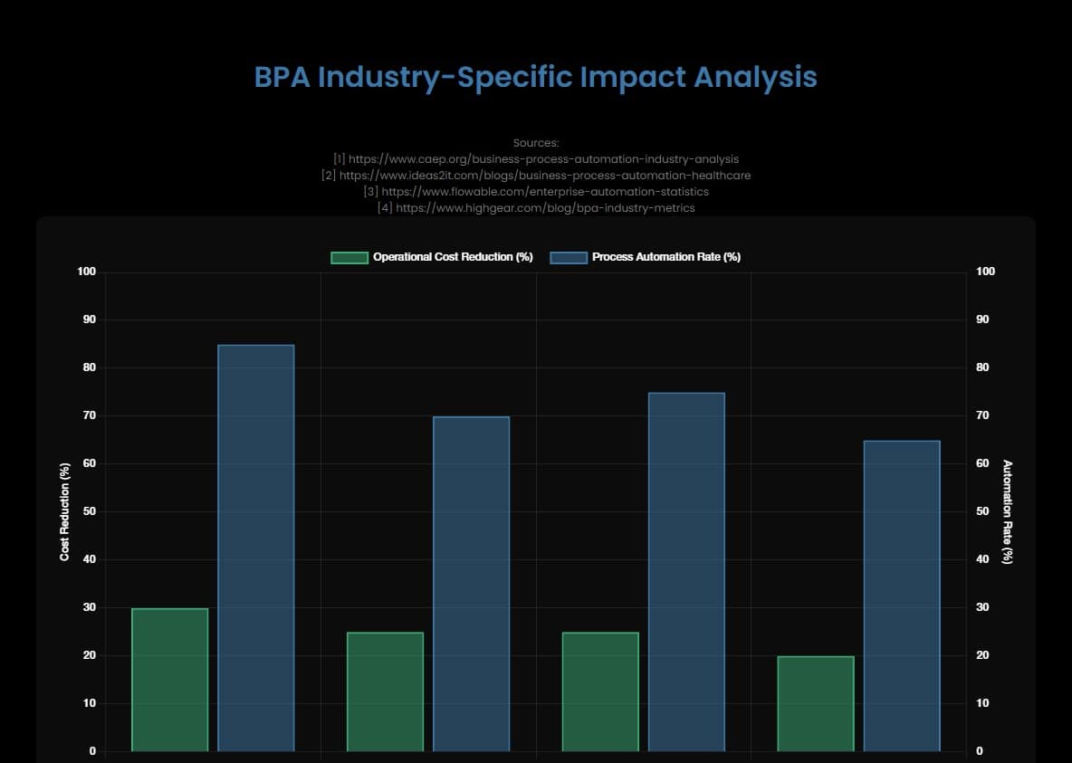Click the Cost Reduction (%) axis label
The width and height of the screenshot is (1072, 763).
[63, 510]
